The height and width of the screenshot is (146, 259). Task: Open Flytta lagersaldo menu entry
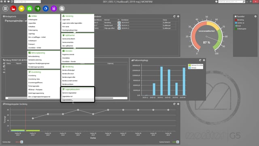click(34, 86)
